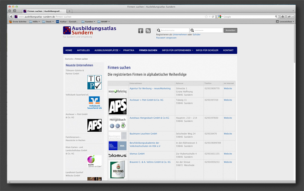Focus the Benutzername username field

coord(173,30)
